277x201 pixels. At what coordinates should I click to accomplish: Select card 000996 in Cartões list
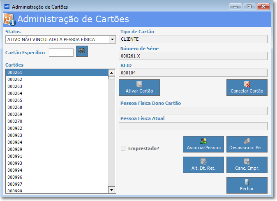57,177
